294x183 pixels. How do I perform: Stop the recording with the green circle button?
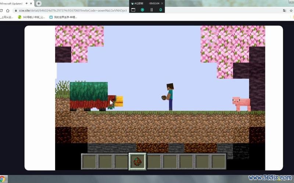pos(142,10)
